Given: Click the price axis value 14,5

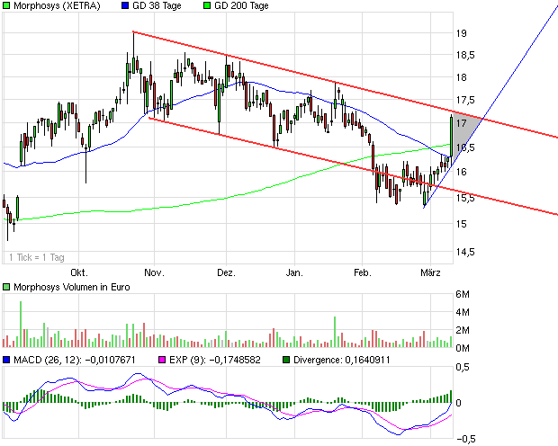Looking at the screenshot, I should pos(465,252).
